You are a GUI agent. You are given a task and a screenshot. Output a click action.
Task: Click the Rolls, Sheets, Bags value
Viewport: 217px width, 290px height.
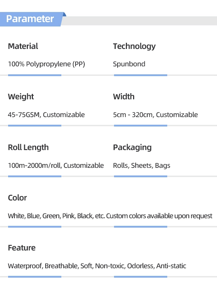(x=141, y=166)
